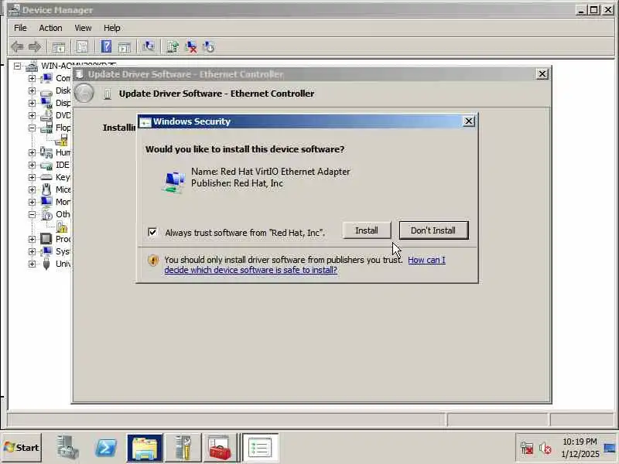619x464 pixels.
Task: Close the Windows Security dialog
Action: 469,121
